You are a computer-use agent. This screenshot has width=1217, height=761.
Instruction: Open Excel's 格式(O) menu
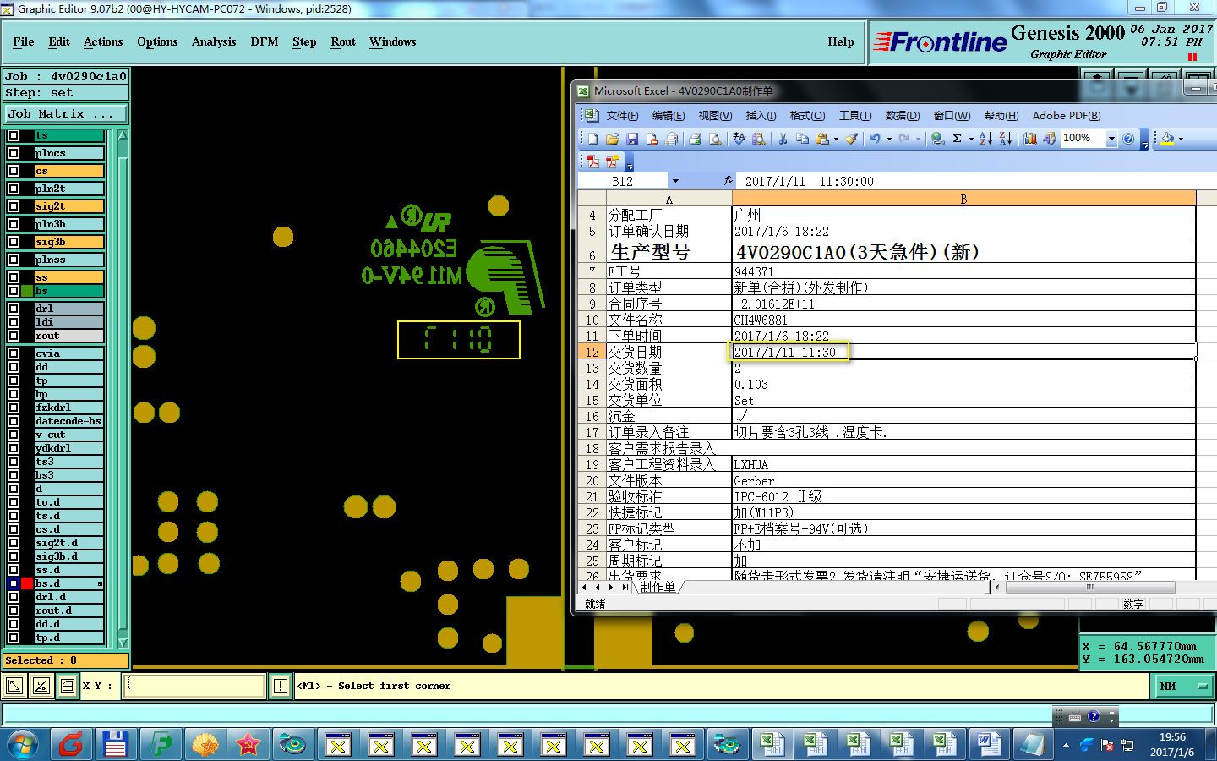pos(807,116)
